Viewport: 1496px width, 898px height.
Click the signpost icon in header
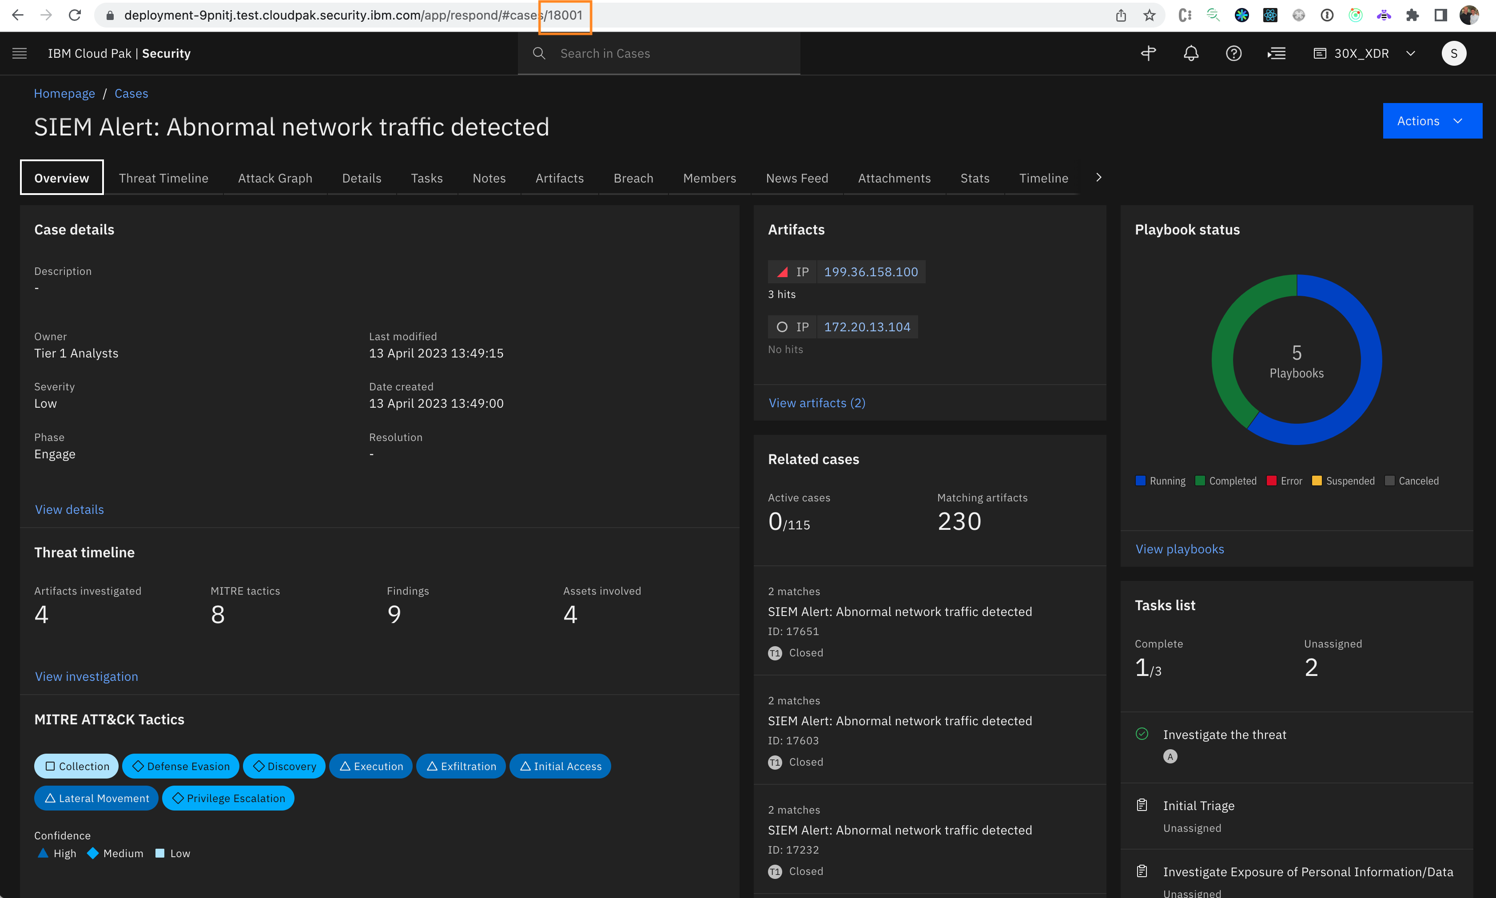1148,53
